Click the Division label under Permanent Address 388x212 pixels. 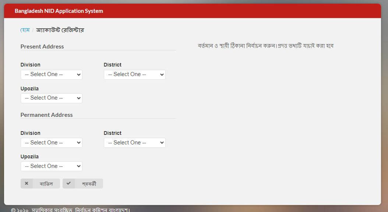tap(31, 133)
